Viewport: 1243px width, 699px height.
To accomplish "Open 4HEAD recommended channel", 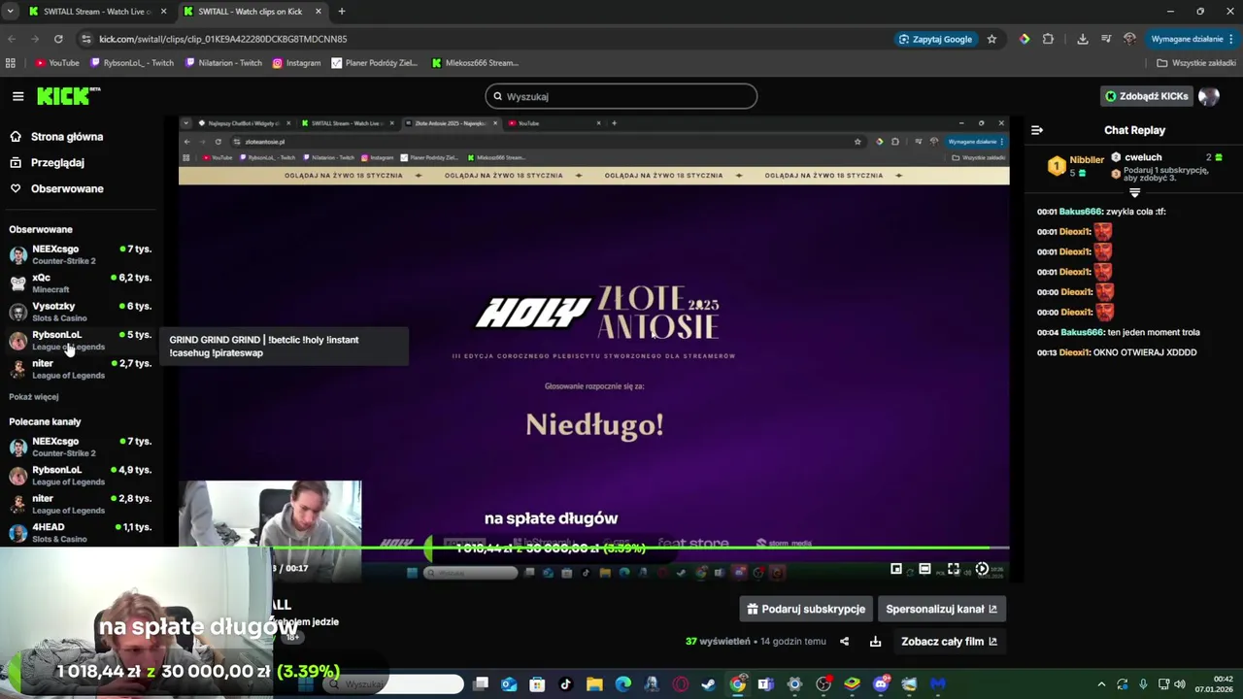I will pos(81,533).
